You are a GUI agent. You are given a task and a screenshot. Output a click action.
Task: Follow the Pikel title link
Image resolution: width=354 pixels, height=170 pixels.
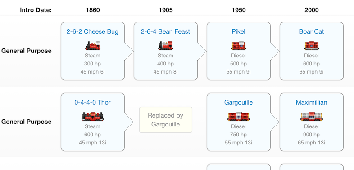[x=238, y=31]
